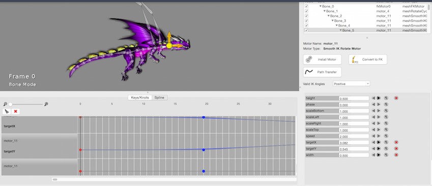The height and width of the screenshot is (186, 432).
Task: Select the Keys/Knots tab
Action: pyautogui.click(x=140, y=98)
